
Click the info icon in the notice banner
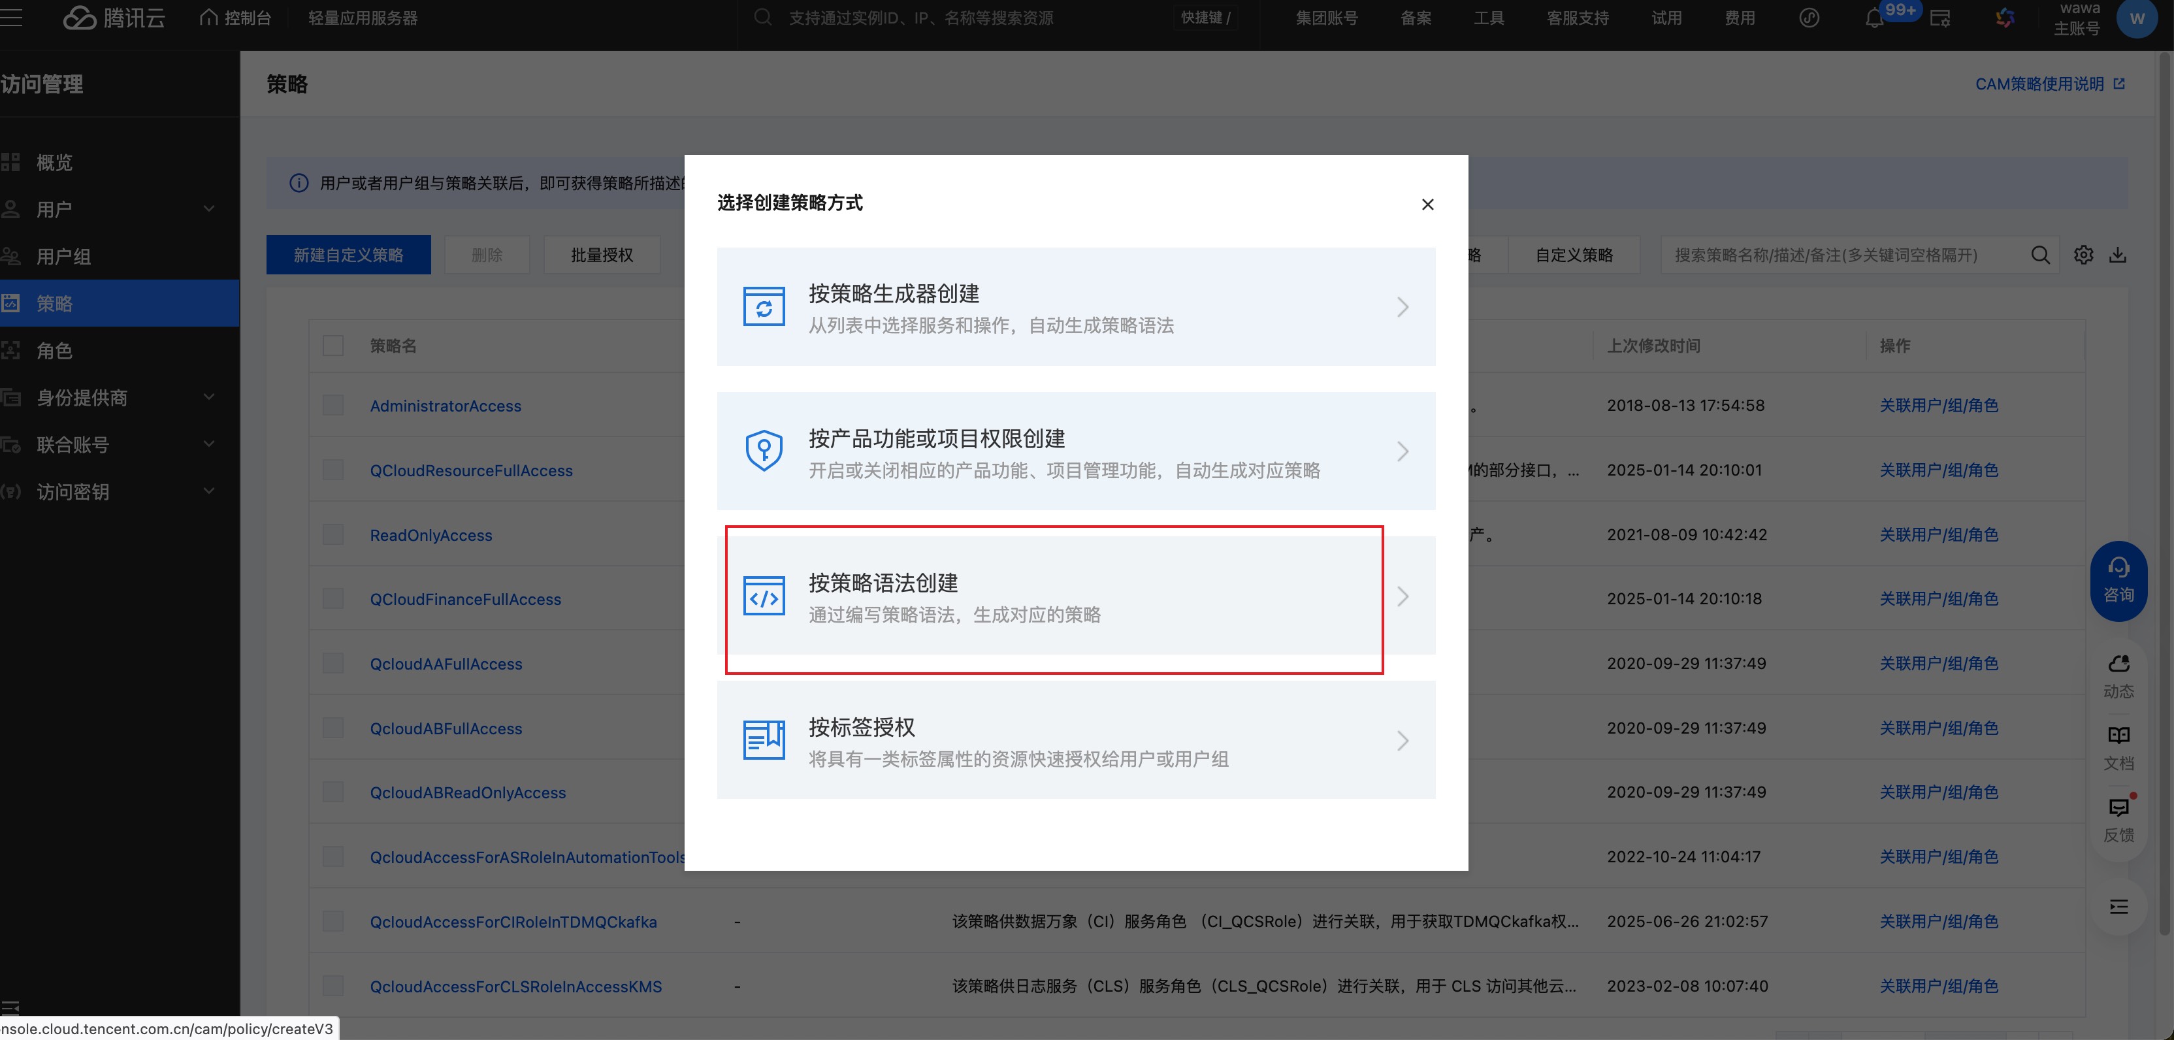pyautogui.click(x=299, y=183)
